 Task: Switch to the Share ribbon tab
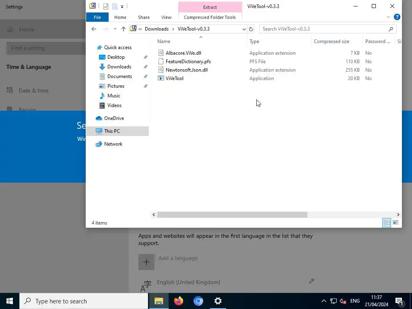point(144,17)
